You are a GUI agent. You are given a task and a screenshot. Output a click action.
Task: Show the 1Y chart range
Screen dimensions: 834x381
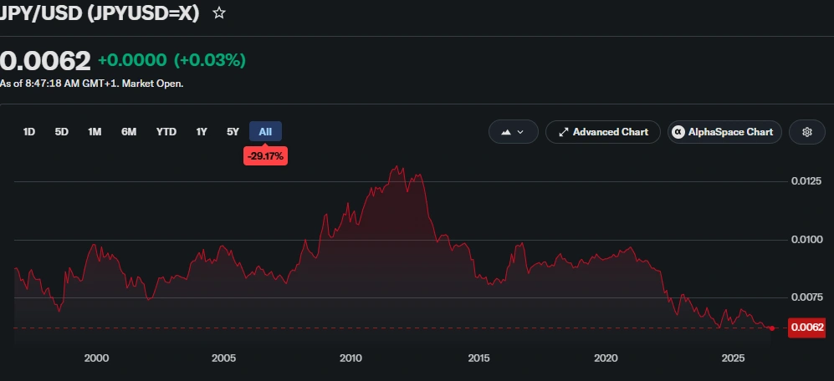pyautogui.click(x=202, y=132)
